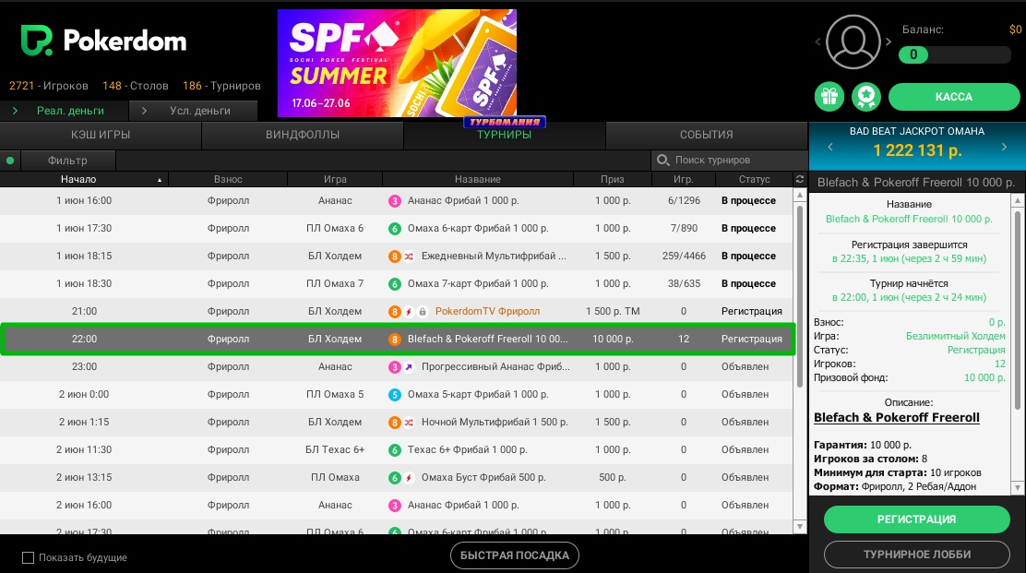
Task: Click lightning icon on Омаха Буст Фрибай row
Action: point(409,478)
